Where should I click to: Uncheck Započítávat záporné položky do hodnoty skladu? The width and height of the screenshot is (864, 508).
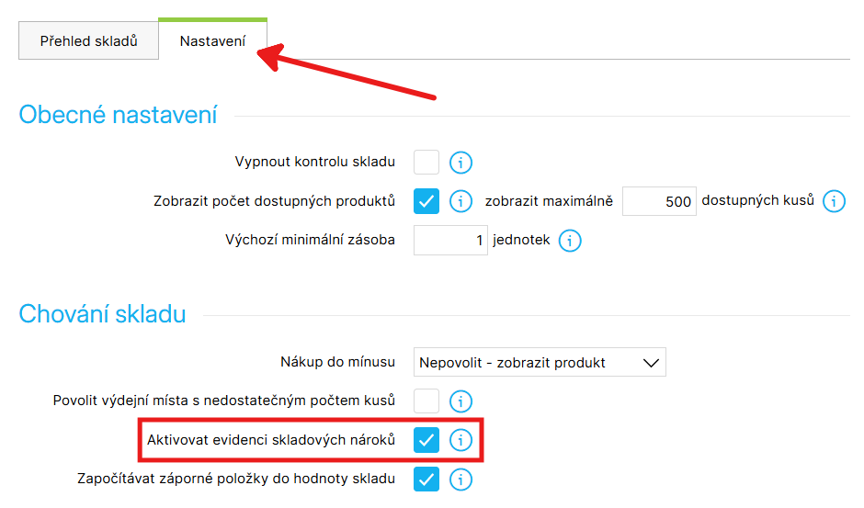tap(426, 479)
